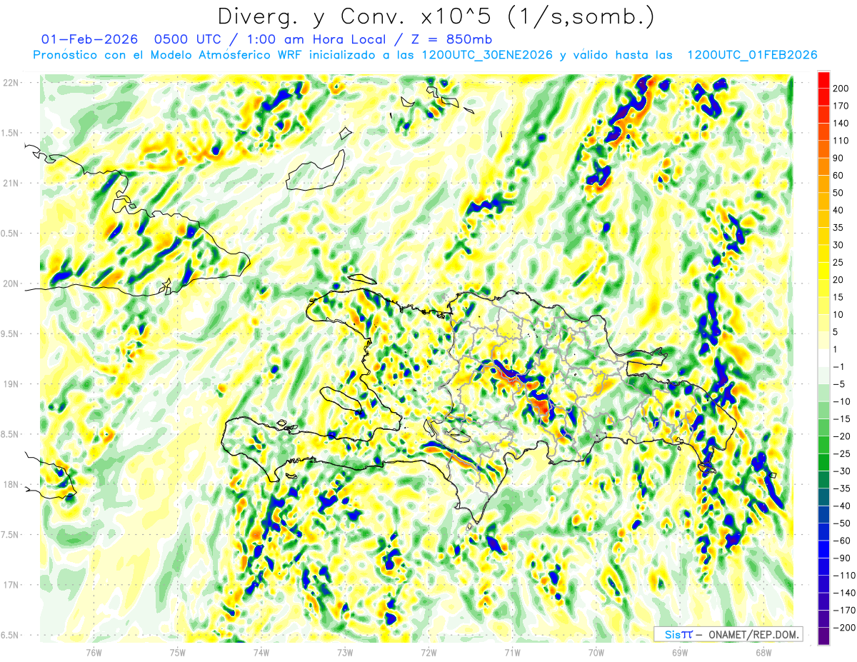
Task: Click the "22N" latitude label
Action: 11,83
